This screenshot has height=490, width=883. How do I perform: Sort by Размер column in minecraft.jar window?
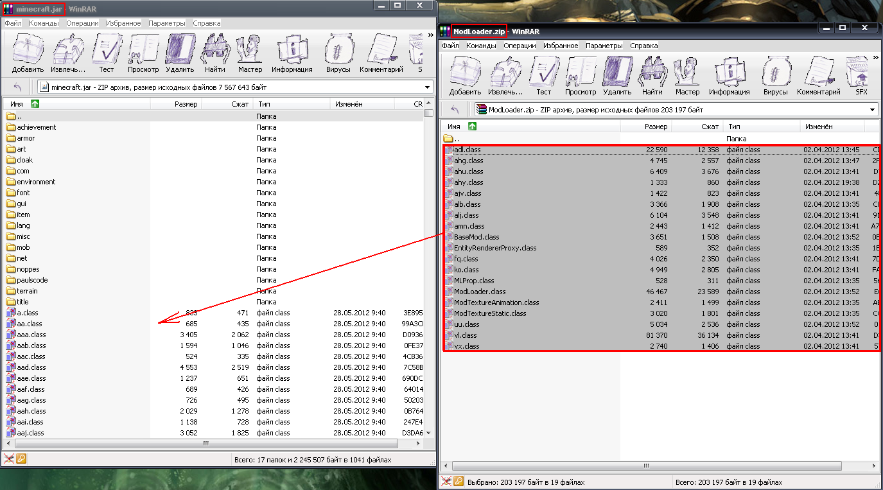tap(176, 104)
